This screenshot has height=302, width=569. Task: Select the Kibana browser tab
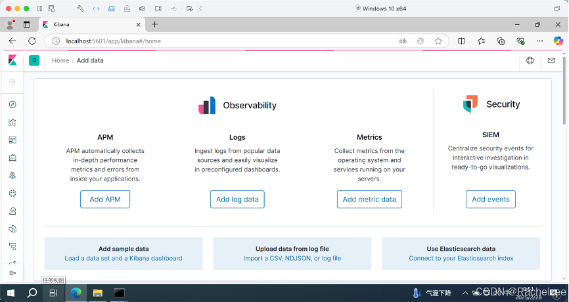tap(91, 25)
